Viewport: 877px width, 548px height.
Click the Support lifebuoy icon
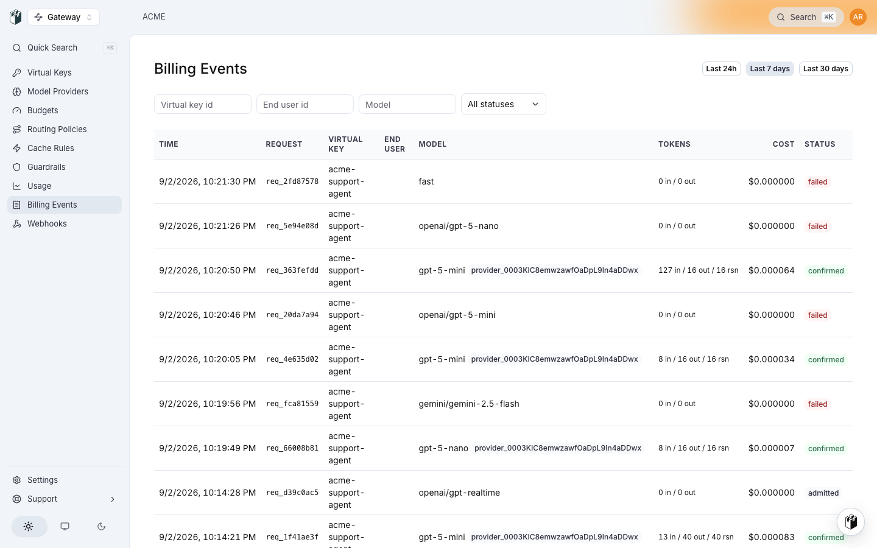[x=17, y=499]
